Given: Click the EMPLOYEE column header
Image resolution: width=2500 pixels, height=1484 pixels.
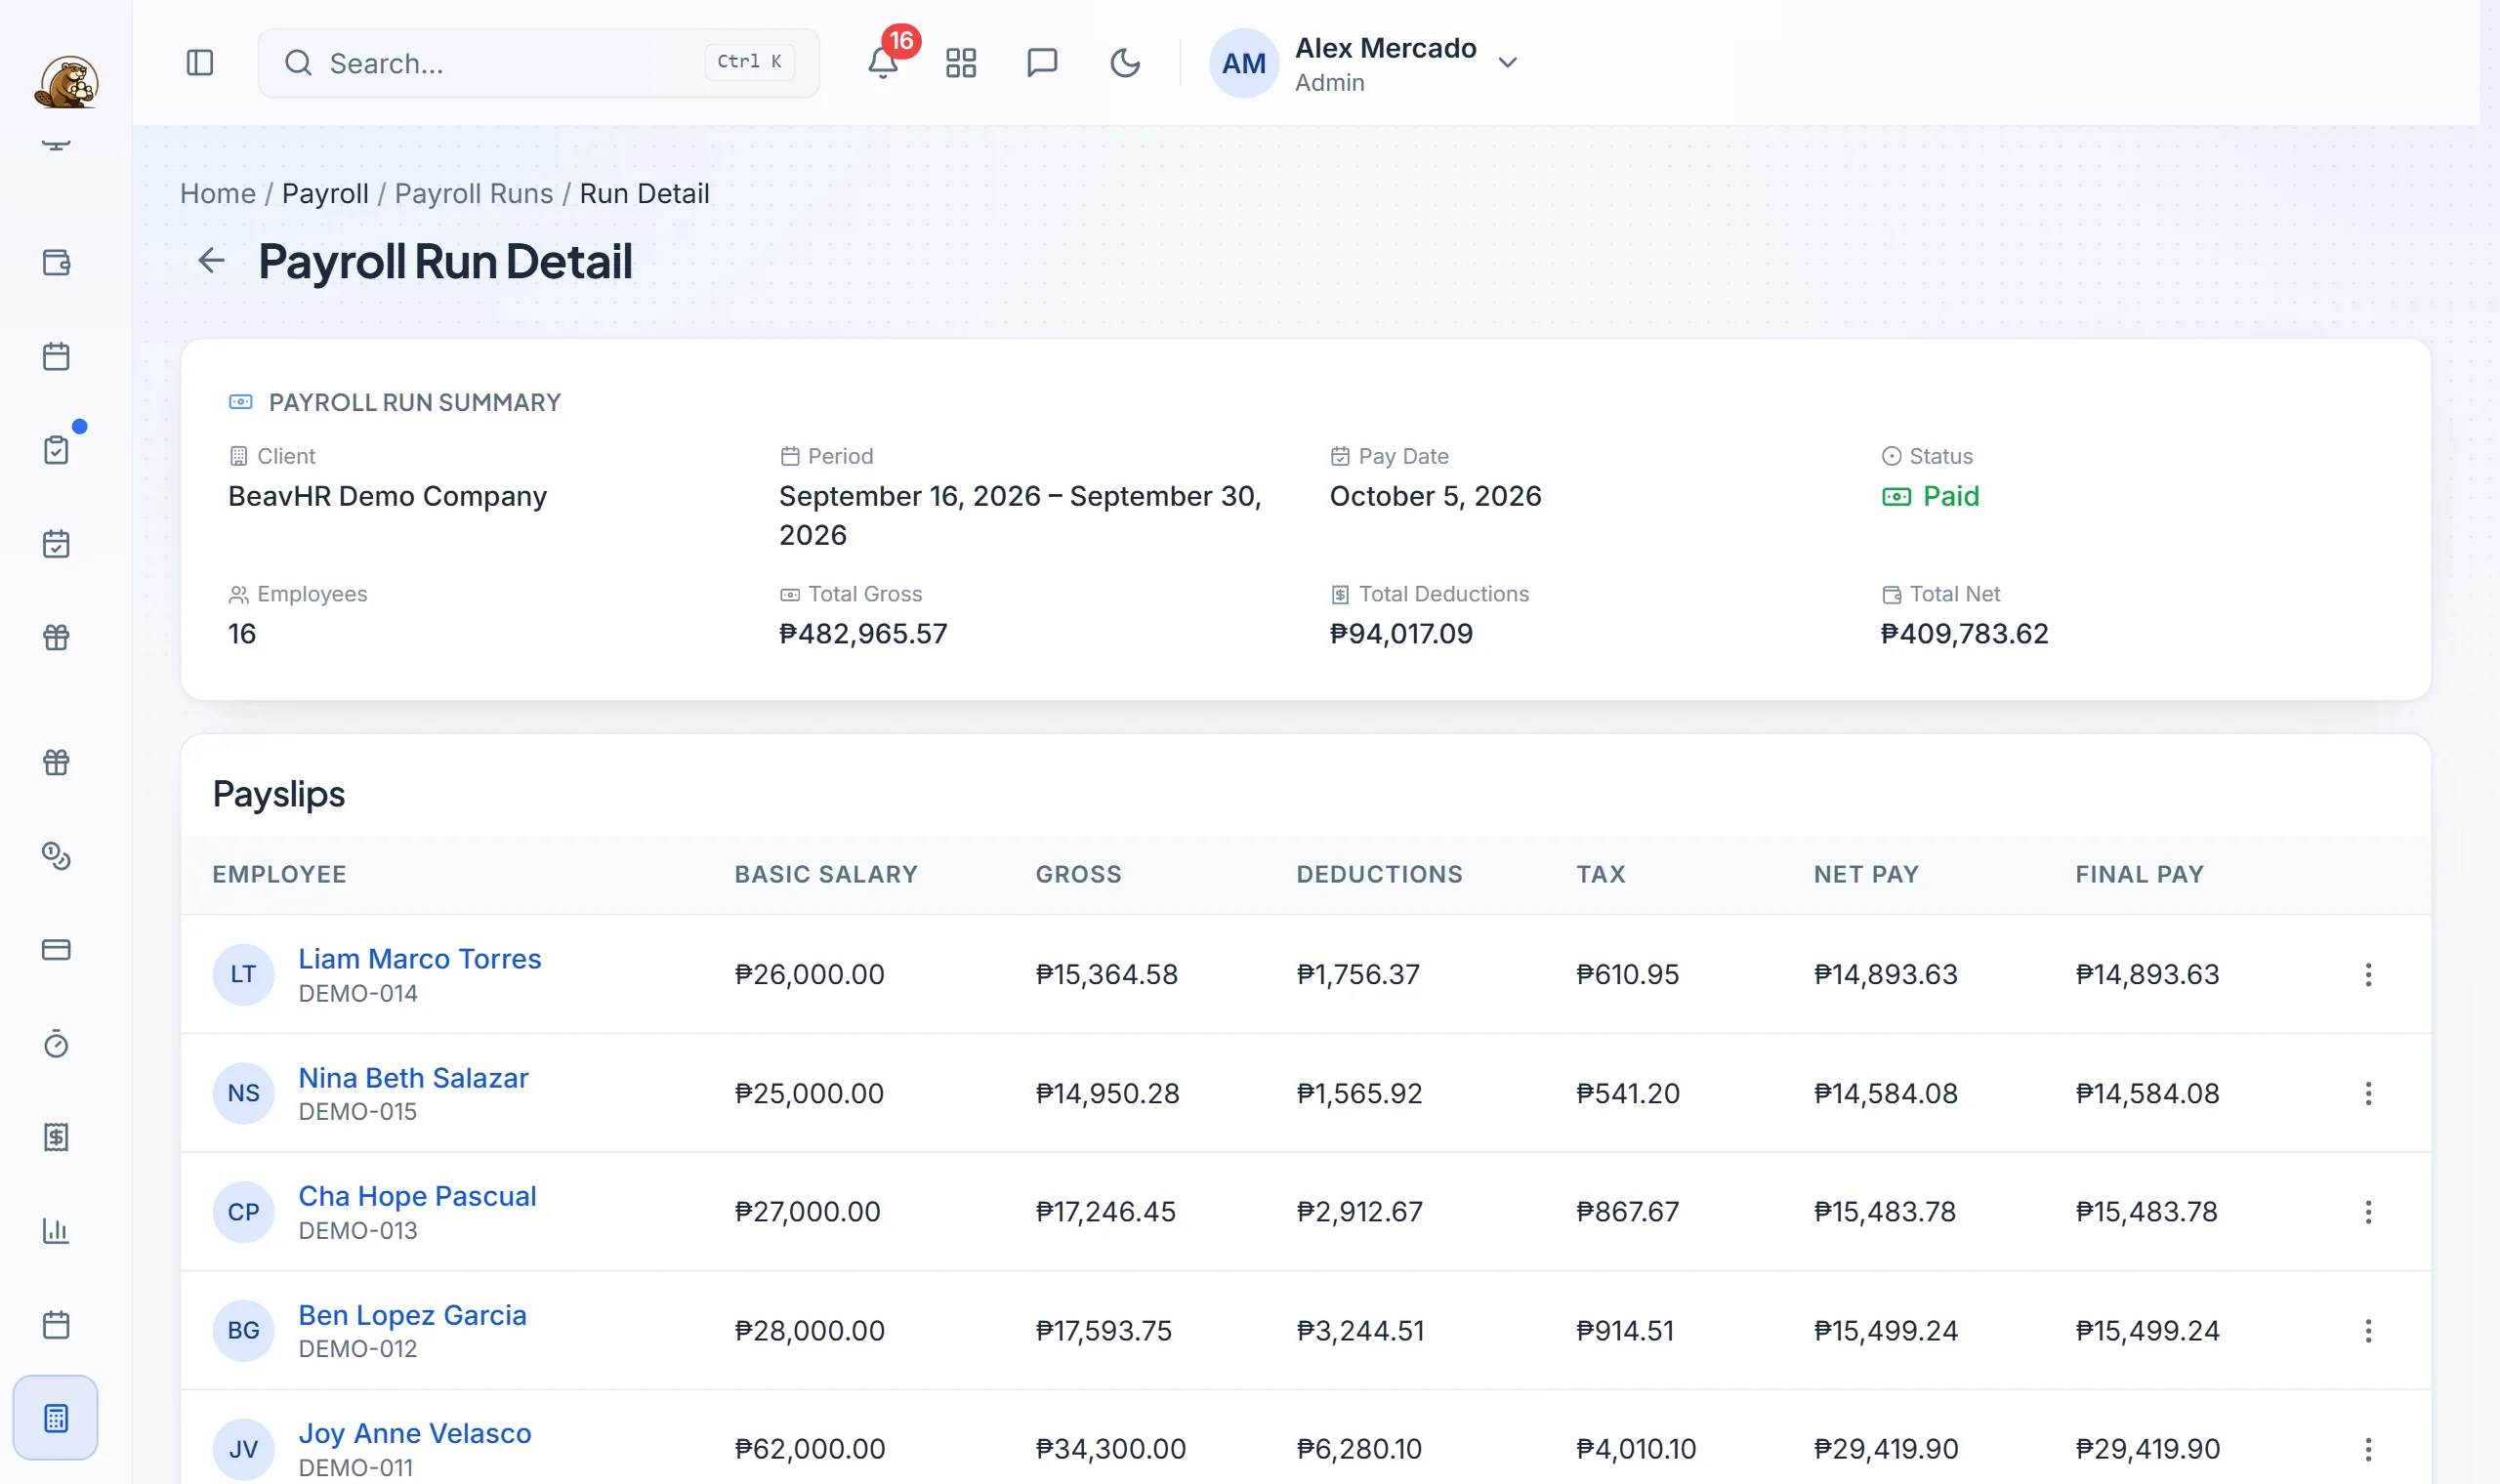Looking at the screenshot, I should point(280,874).
